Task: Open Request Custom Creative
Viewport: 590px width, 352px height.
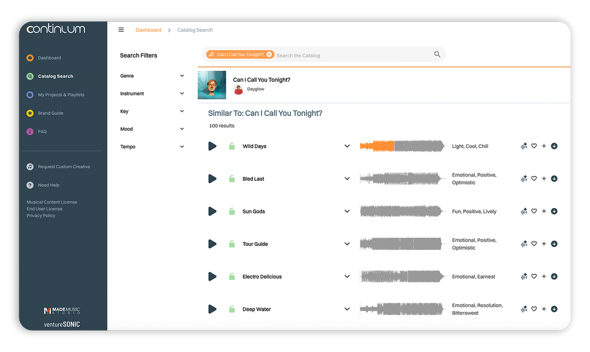Action: pyautogui.click(x=64, y=167)
